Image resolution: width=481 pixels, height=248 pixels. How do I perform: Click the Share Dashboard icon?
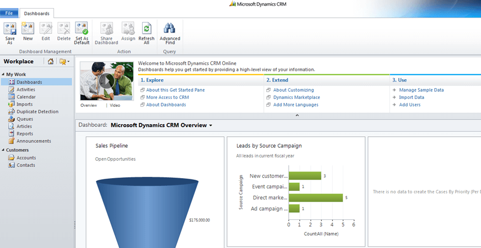[x=107, y=33]
